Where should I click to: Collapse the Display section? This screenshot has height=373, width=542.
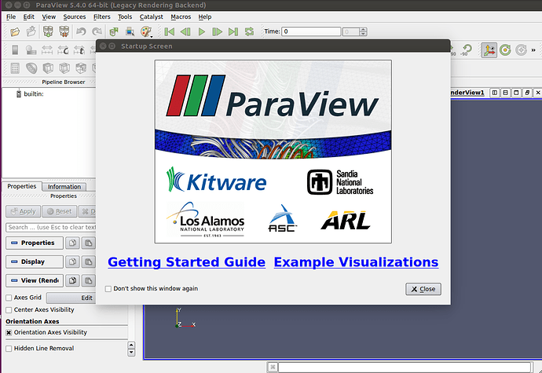[35, 261]
